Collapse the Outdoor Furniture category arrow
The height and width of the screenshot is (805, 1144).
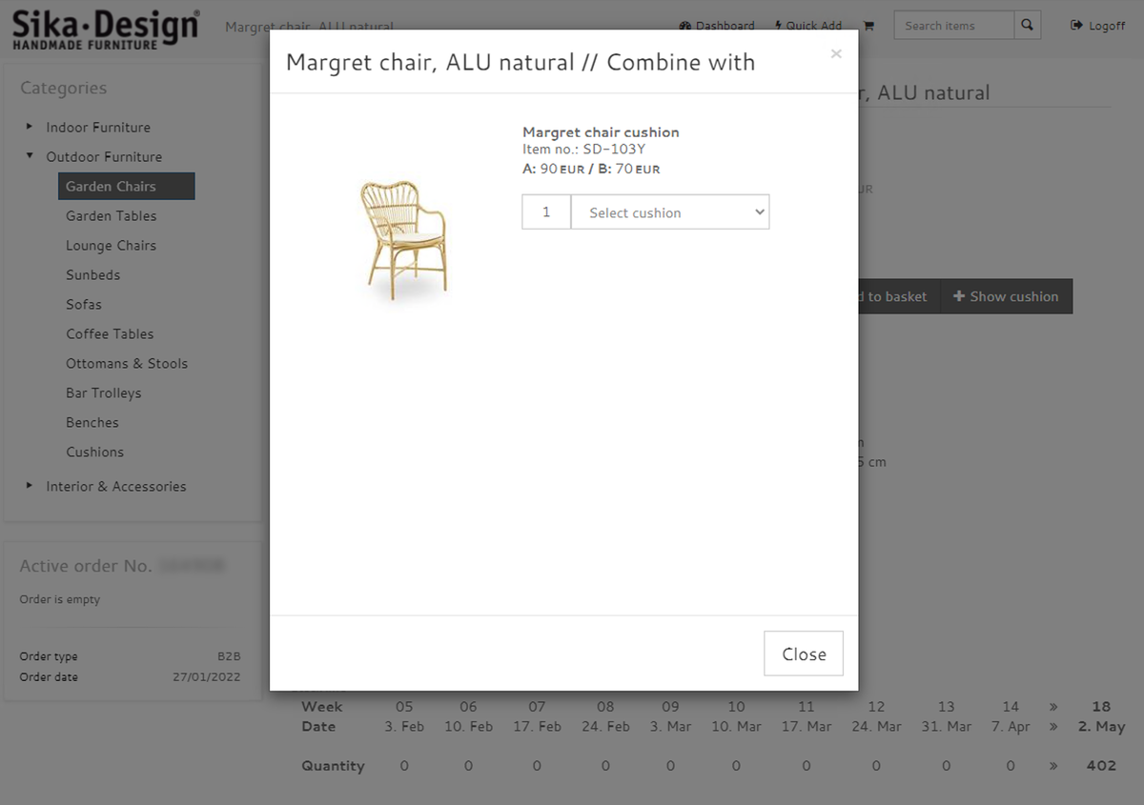(x=30, y=156)
